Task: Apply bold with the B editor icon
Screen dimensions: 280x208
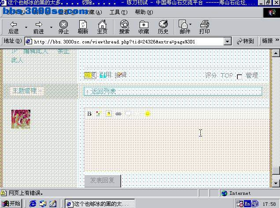Action: pos(89,114)
